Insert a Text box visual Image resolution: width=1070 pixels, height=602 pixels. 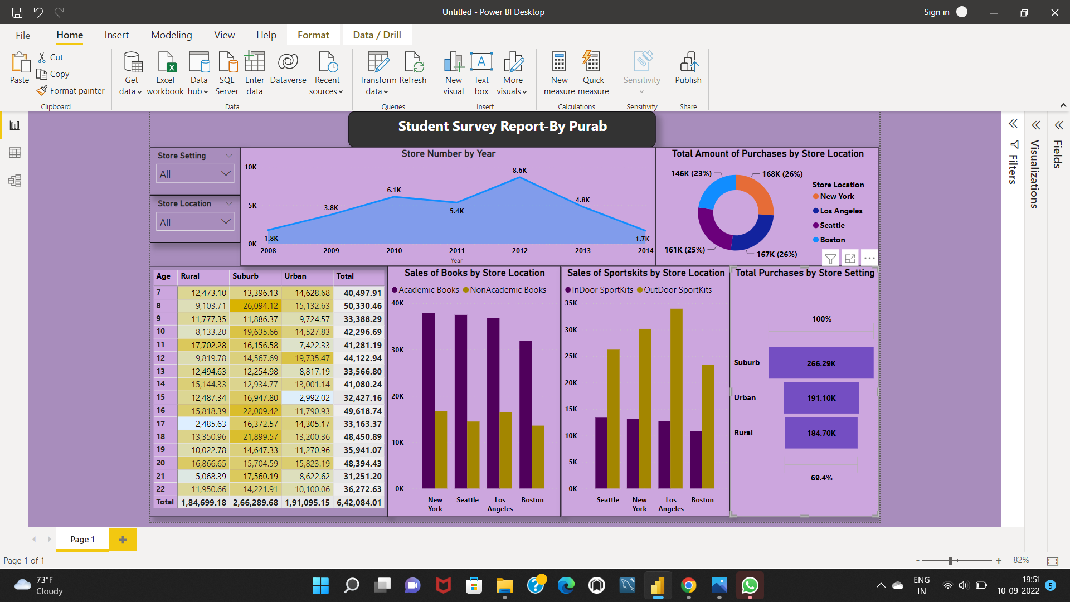point(481,72)
